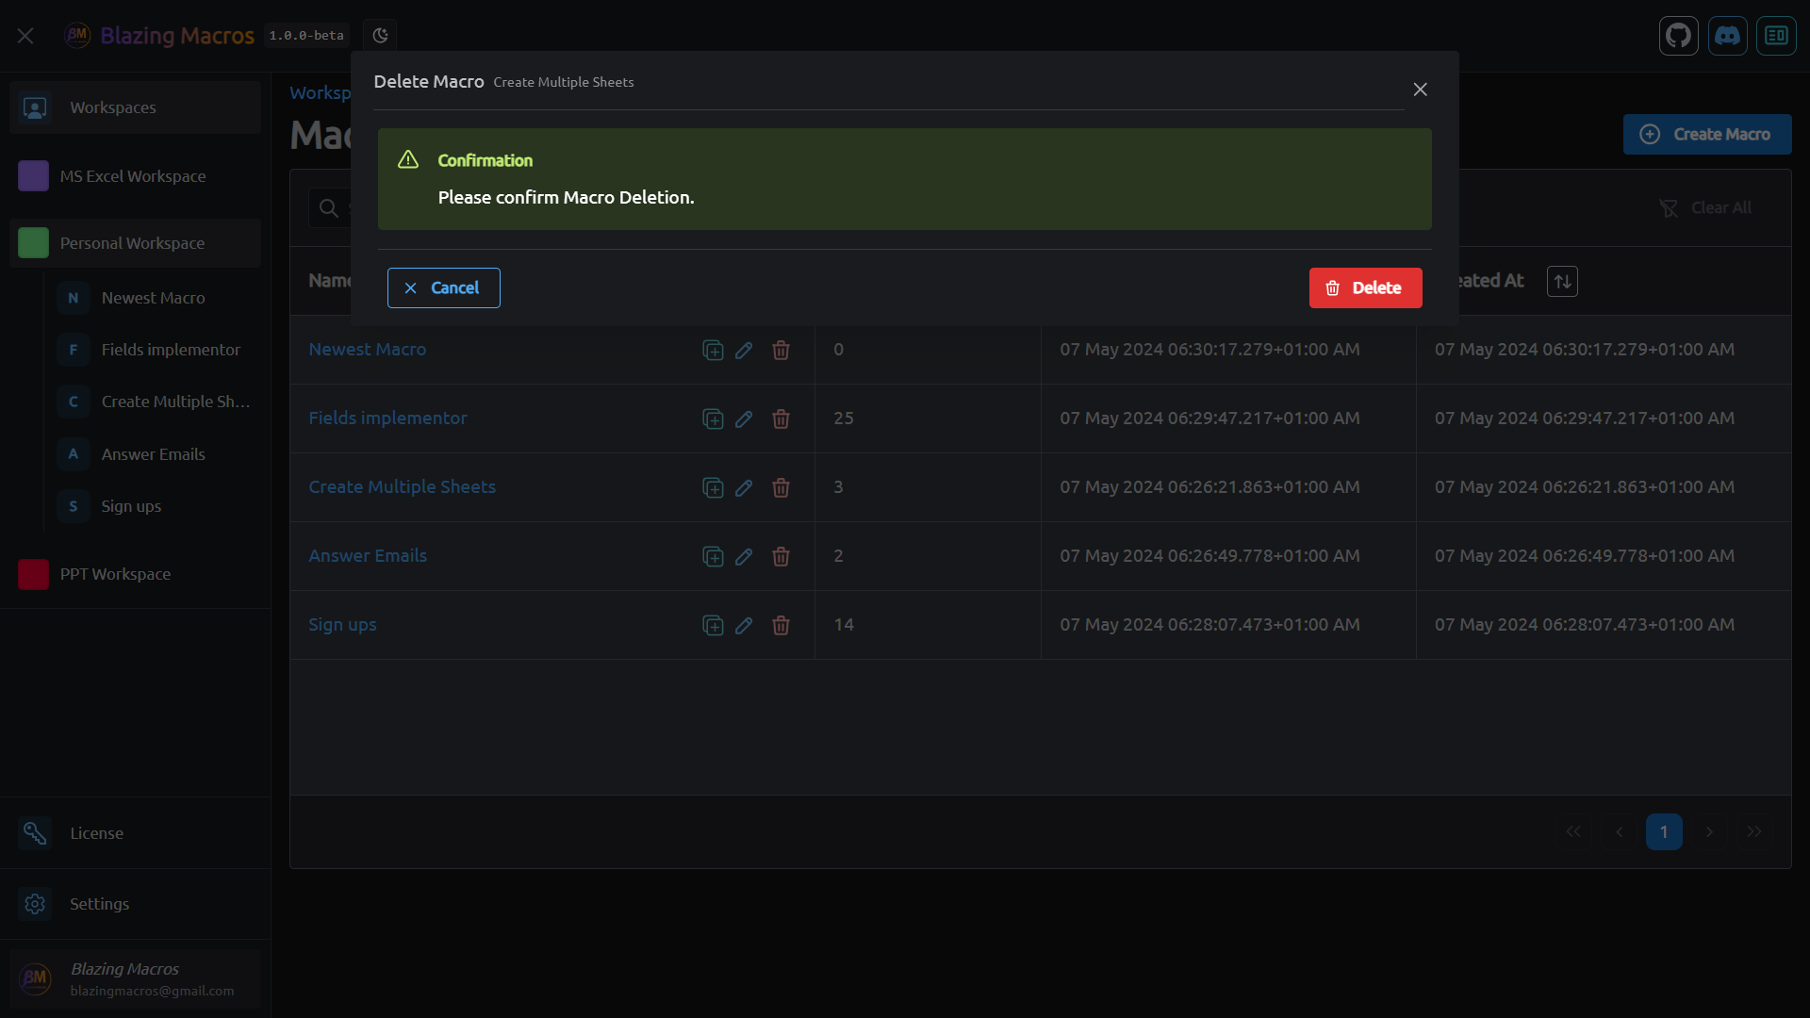
Task: Go to the previous page
Action: (x=1619, y=831)
